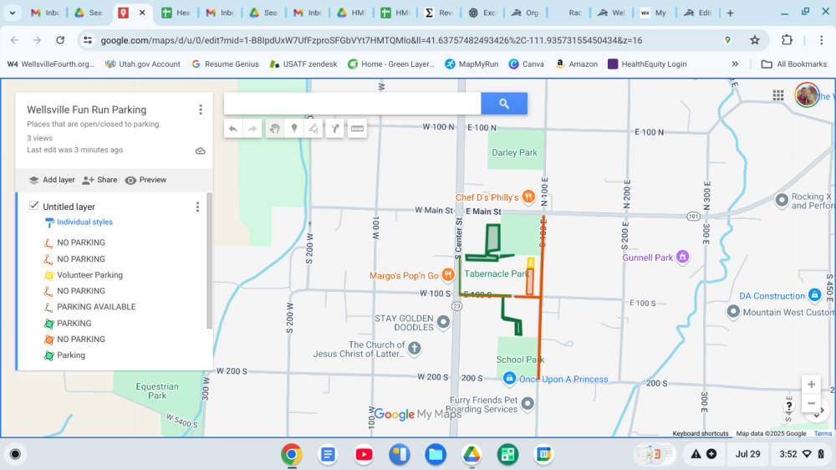Select the uppercase PARKING polygon item
This screenshot has height=470, width=836.
pos(74,324)
